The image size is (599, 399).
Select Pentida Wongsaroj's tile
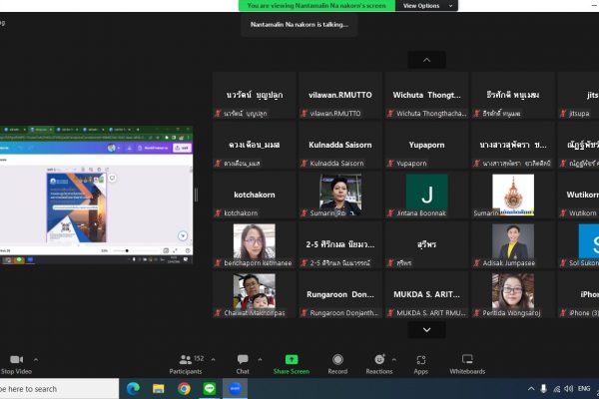[x=513, y=295]
